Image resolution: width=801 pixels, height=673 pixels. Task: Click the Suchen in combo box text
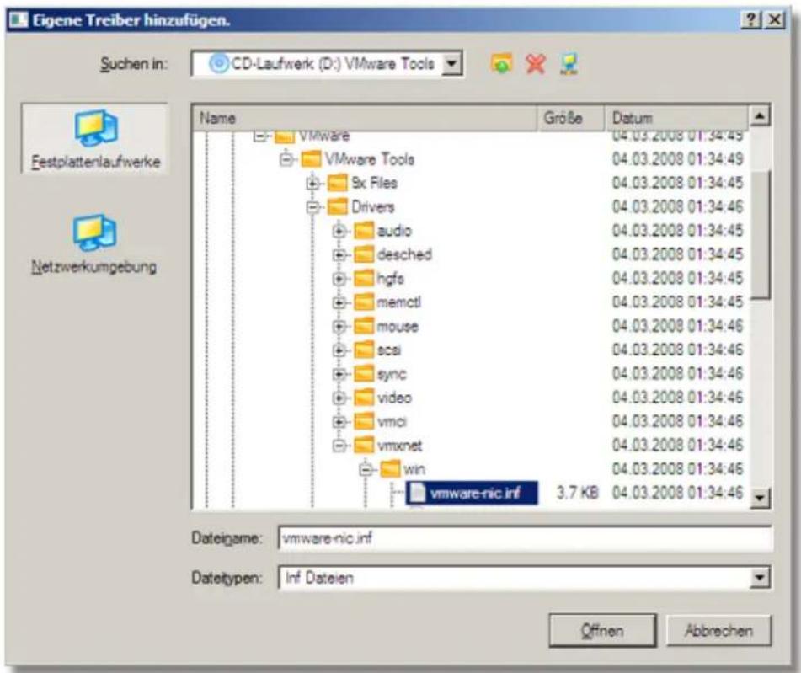(333, 64)
